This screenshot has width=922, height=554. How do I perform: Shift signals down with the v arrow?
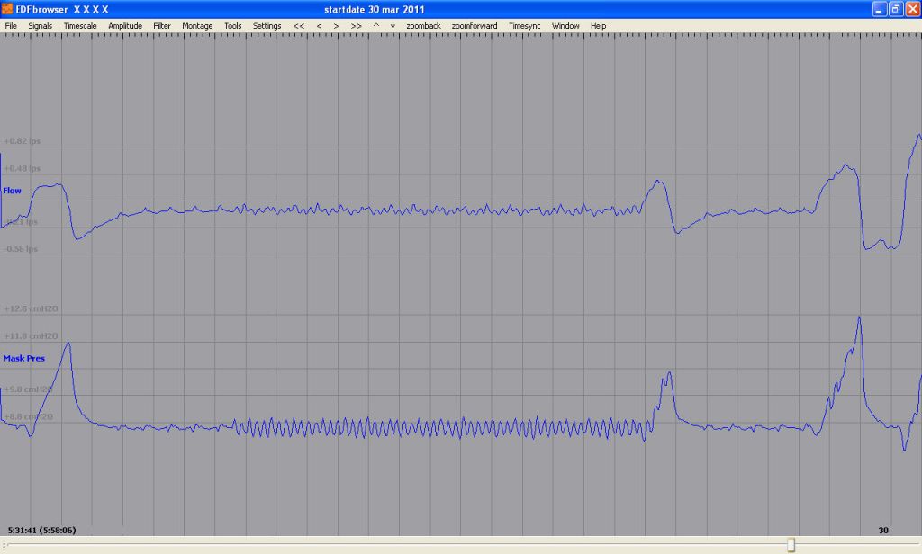pyautogui.click(x=393, y=26)
